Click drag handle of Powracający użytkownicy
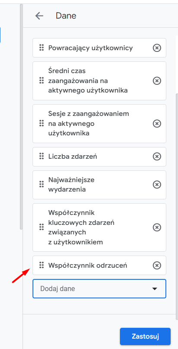 [42, 48]
